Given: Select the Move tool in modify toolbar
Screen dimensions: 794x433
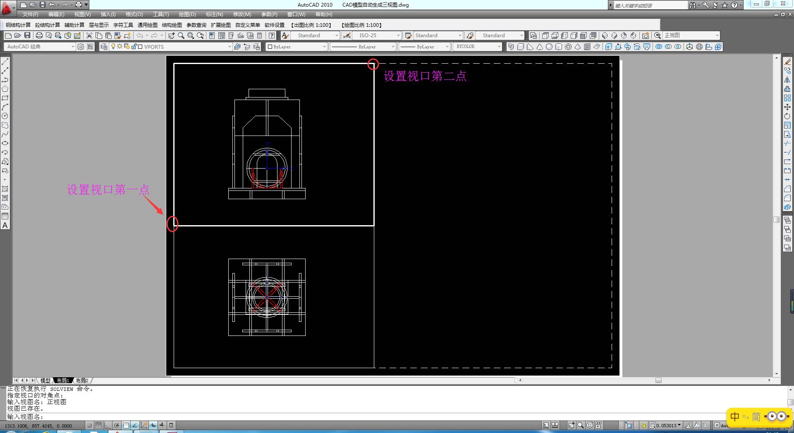Looking at the screenshot, I should pos(787,107).
